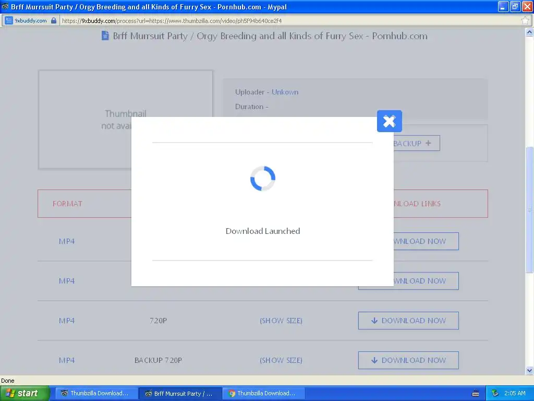Image resolution: width=534 pixels, height=401 pixels.
Task: Bookmark page with the star icon
Action: pyautogui.click(x=525, y=20)
